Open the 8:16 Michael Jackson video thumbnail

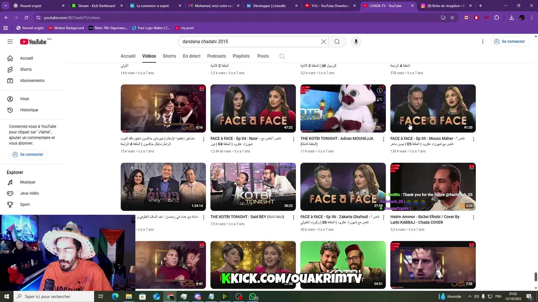pyautogui.click(x=163, y=109)
